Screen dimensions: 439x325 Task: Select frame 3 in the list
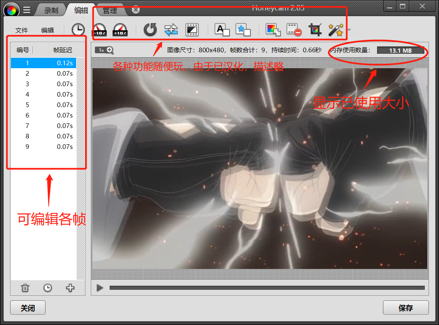coord(44,84)
